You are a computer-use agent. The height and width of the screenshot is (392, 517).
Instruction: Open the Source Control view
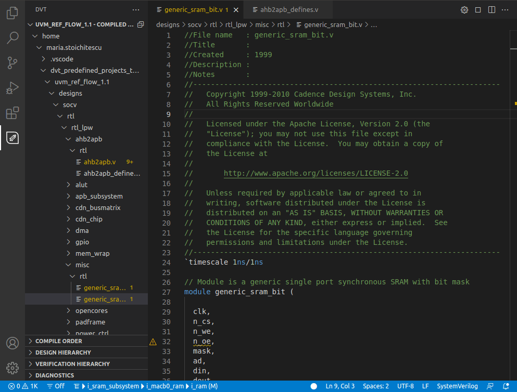(12, 63)
